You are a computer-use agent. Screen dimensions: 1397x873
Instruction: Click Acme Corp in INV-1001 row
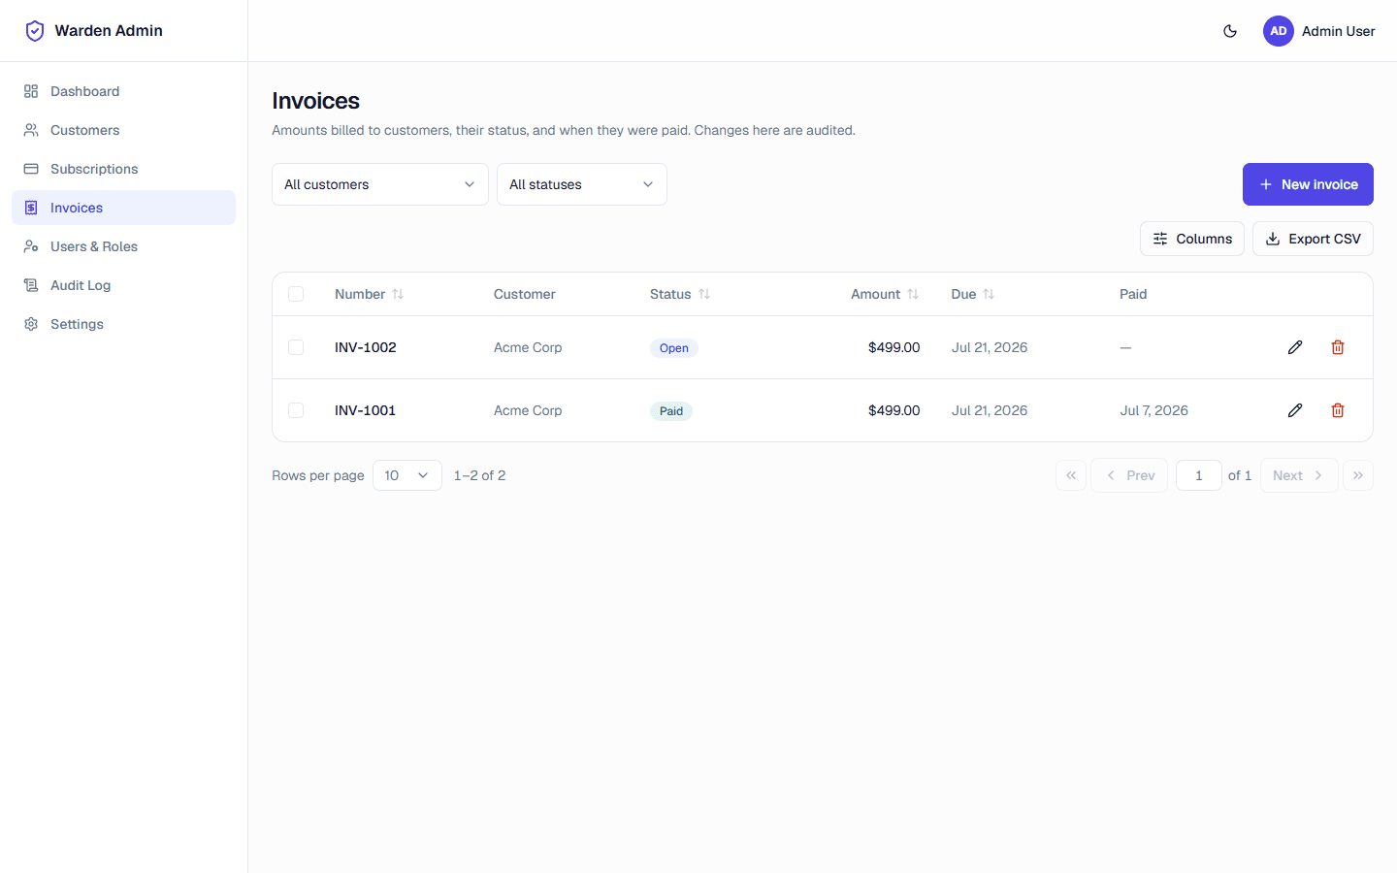pos(528,410)
